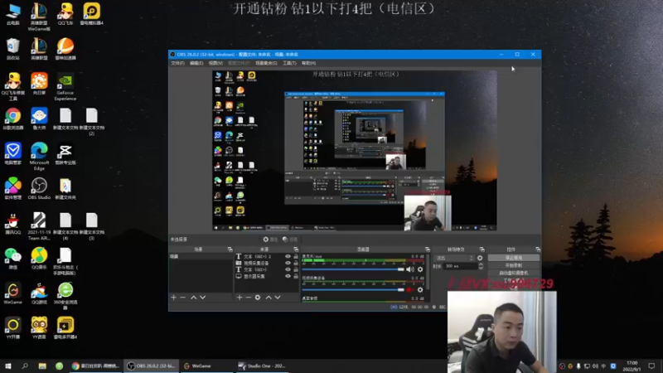The height and width of the screenshot is (373, 663).
Task: Open the Help menu in OBS
Action: tap(308, 63)
